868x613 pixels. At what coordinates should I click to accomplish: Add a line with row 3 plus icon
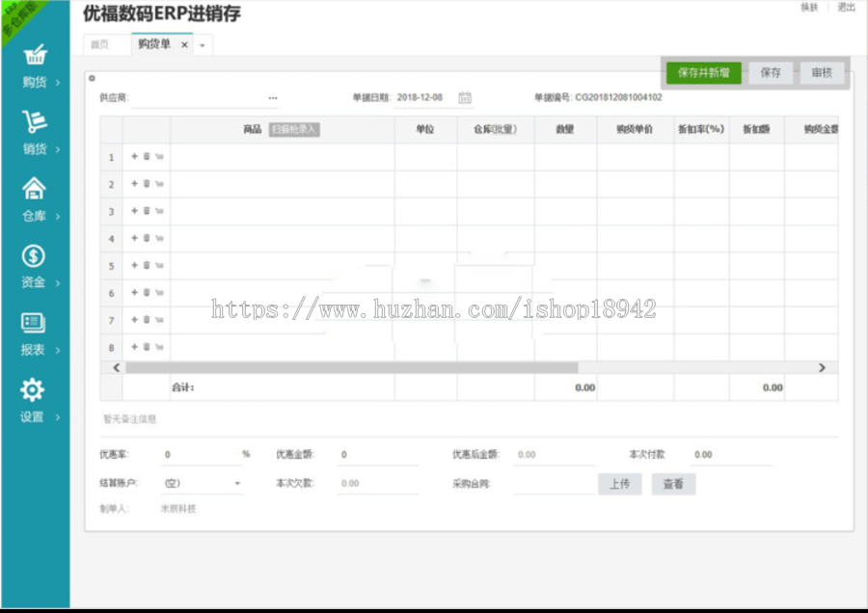(x=134, y=210)
